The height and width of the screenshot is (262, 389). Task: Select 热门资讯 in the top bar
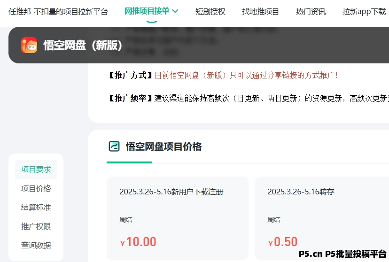tap(311, 12)
